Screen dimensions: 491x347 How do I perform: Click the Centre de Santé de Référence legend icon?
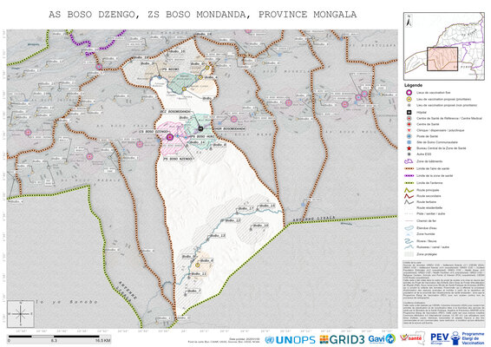[409, 118]
